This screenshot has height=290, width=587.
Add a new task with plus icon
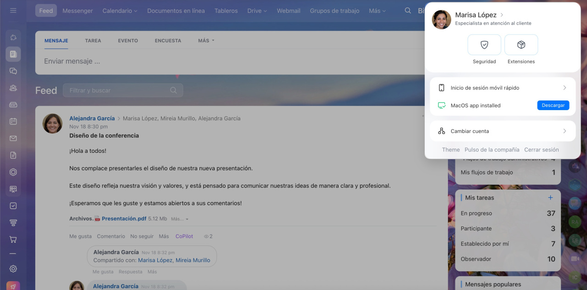[x=550, y=198]
